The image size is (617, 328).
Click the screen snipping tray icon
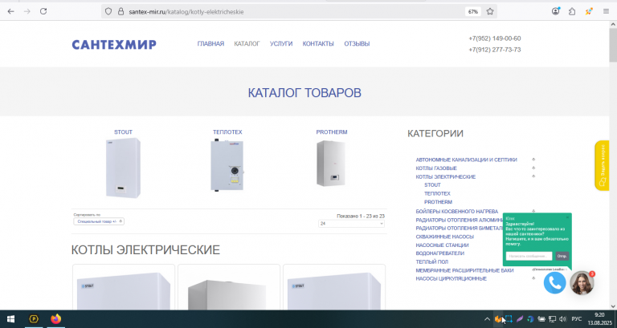(x=509, y=319)
